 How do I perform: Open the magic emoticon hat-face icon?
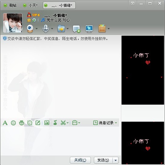click(x=22, y=123)
